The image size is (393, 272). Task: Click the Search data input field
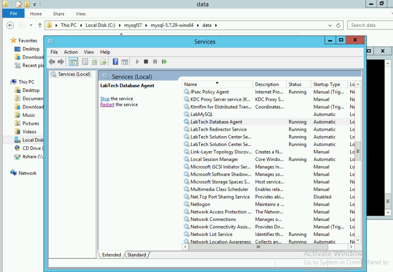(x=369, y=25)
